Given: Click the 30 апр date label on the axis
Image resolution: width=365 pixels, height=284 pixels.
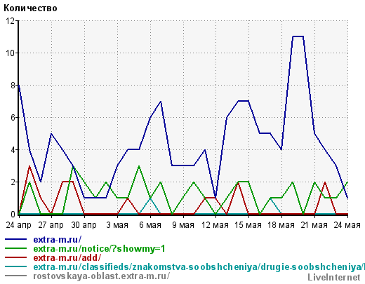Looking at the screenshot, I should [84, 225].
